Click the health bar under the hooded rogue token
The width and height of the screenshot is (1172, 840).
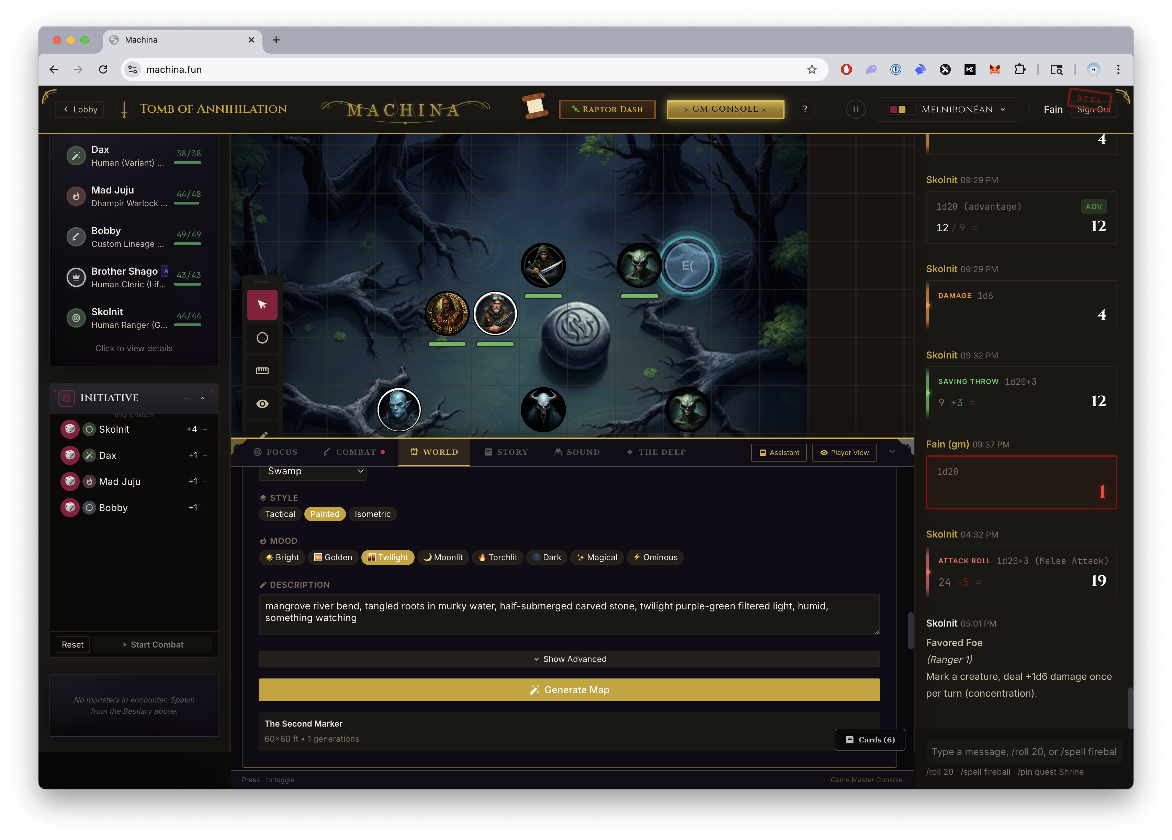click(543, 296)
